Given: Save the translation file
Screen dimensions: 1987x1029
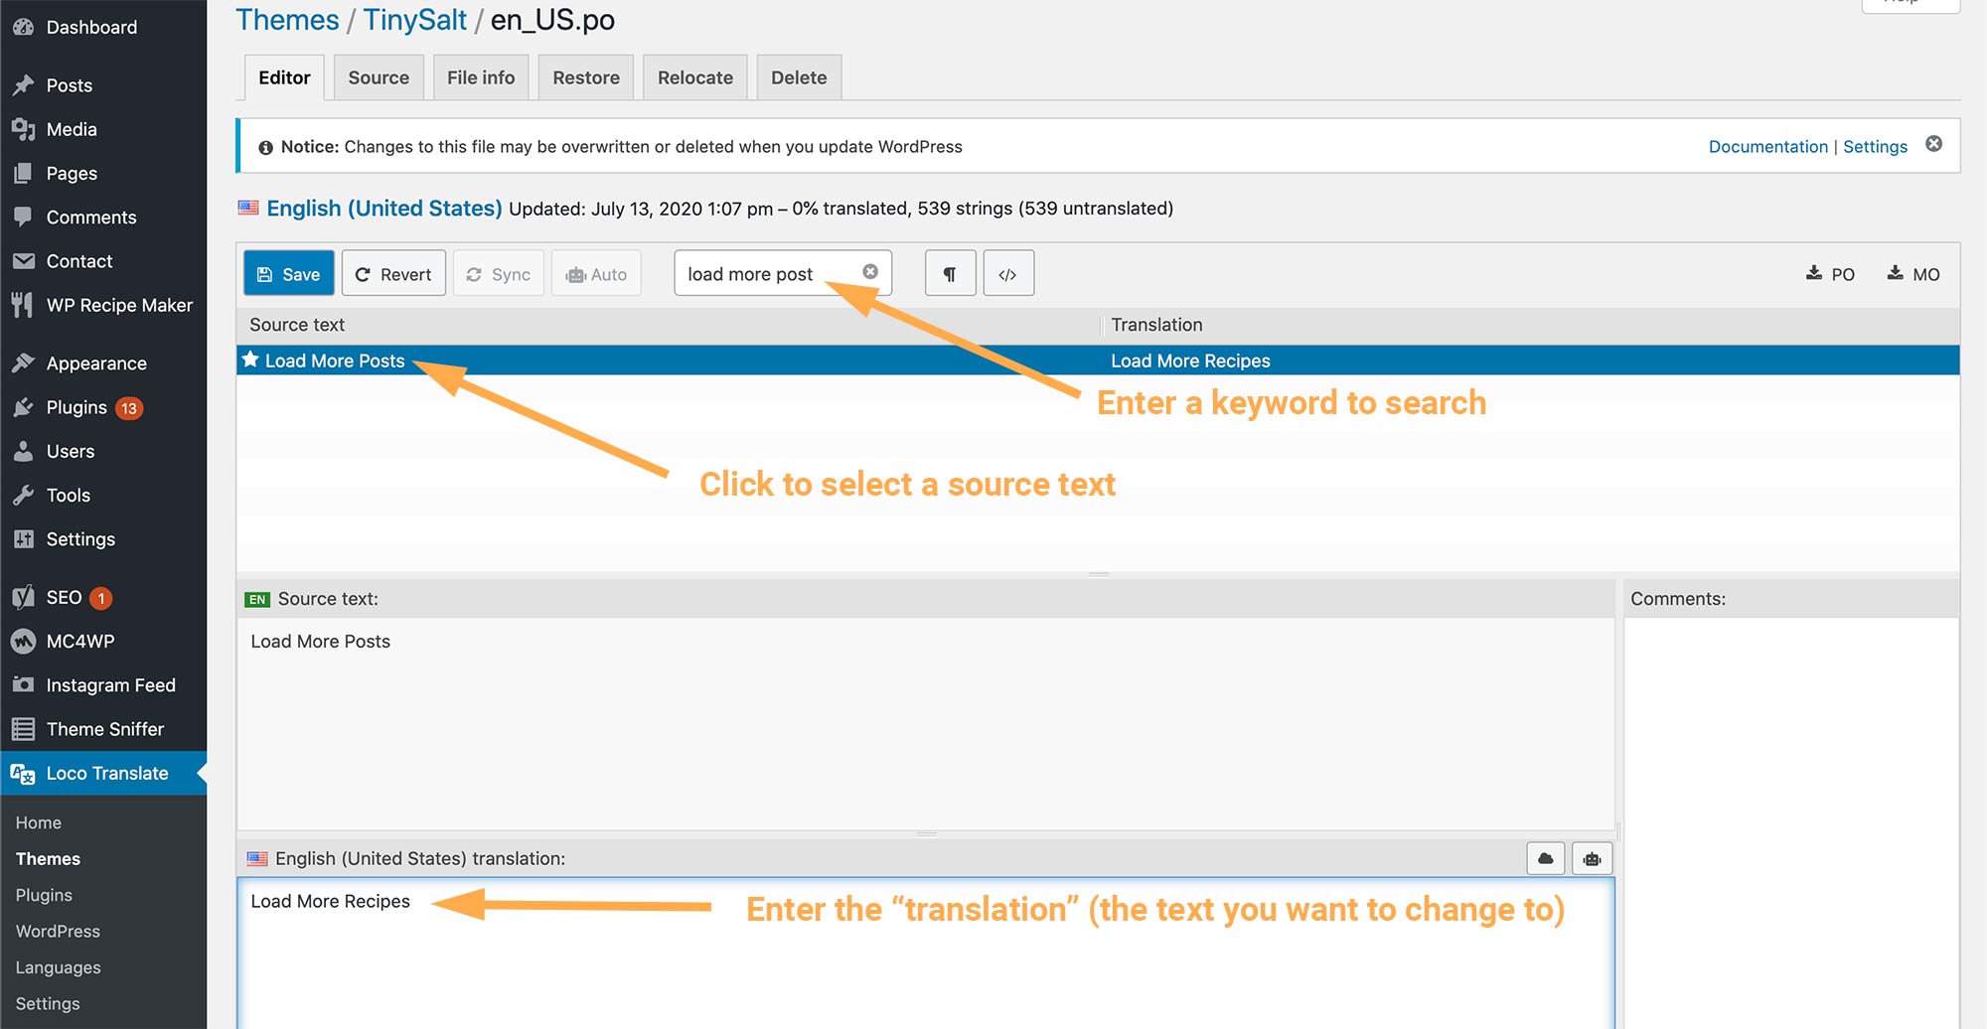Looking at the screenshot, I should (288, 274).
